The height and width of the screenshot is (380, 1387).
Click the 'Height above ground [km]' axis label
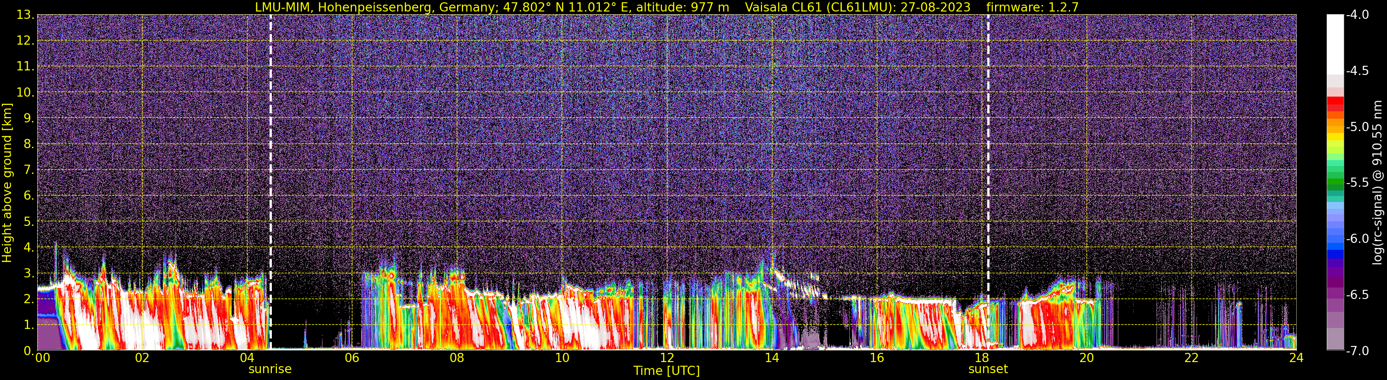[7, 183]
